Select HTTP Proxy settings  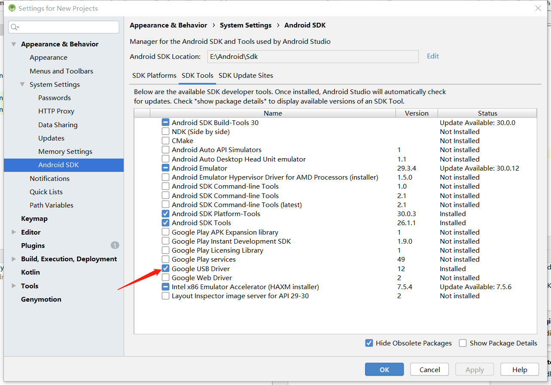(56, 111)
